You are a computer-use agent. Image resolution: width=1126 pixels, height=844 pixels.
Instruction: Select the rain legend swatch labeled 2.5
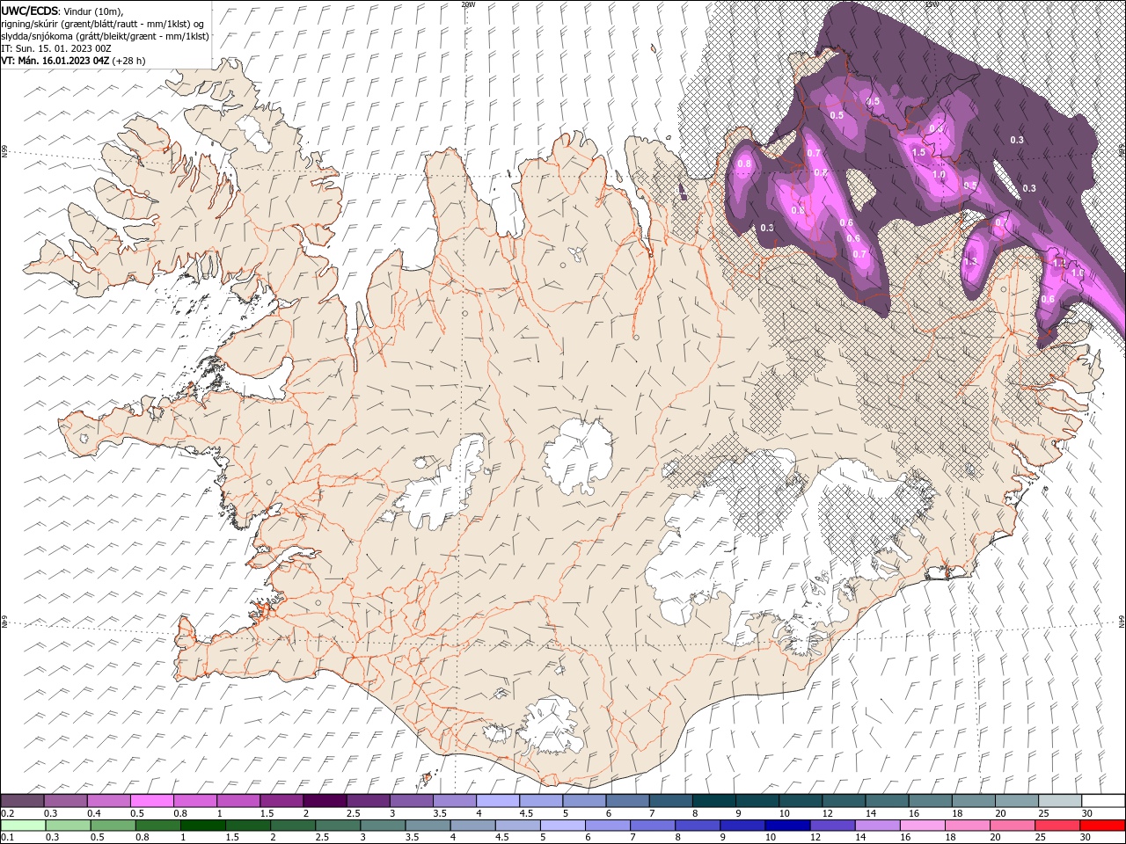[x=337, y=826]
